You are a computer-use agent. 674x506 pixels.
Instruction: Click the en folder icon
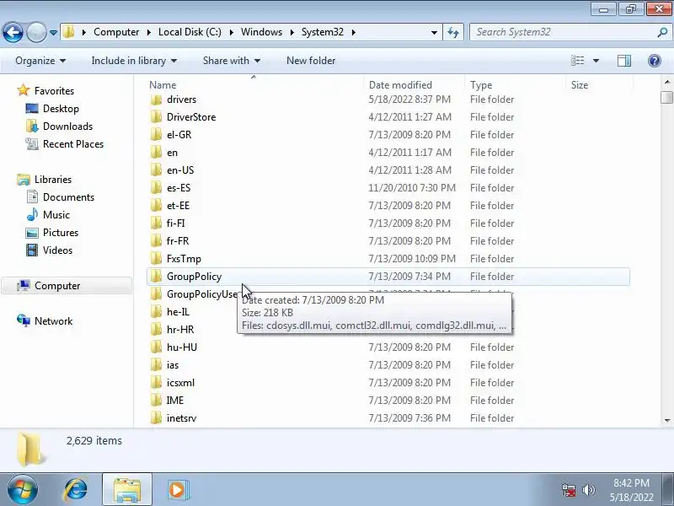(157, 153)
